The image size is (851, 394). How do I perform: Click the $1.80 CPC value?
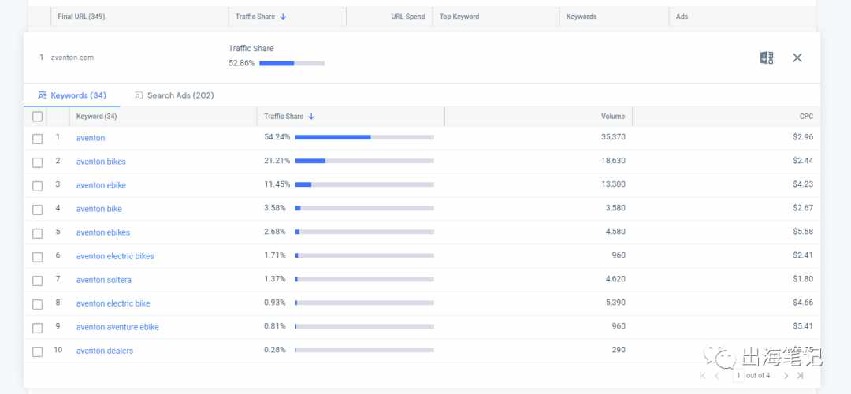803,279
